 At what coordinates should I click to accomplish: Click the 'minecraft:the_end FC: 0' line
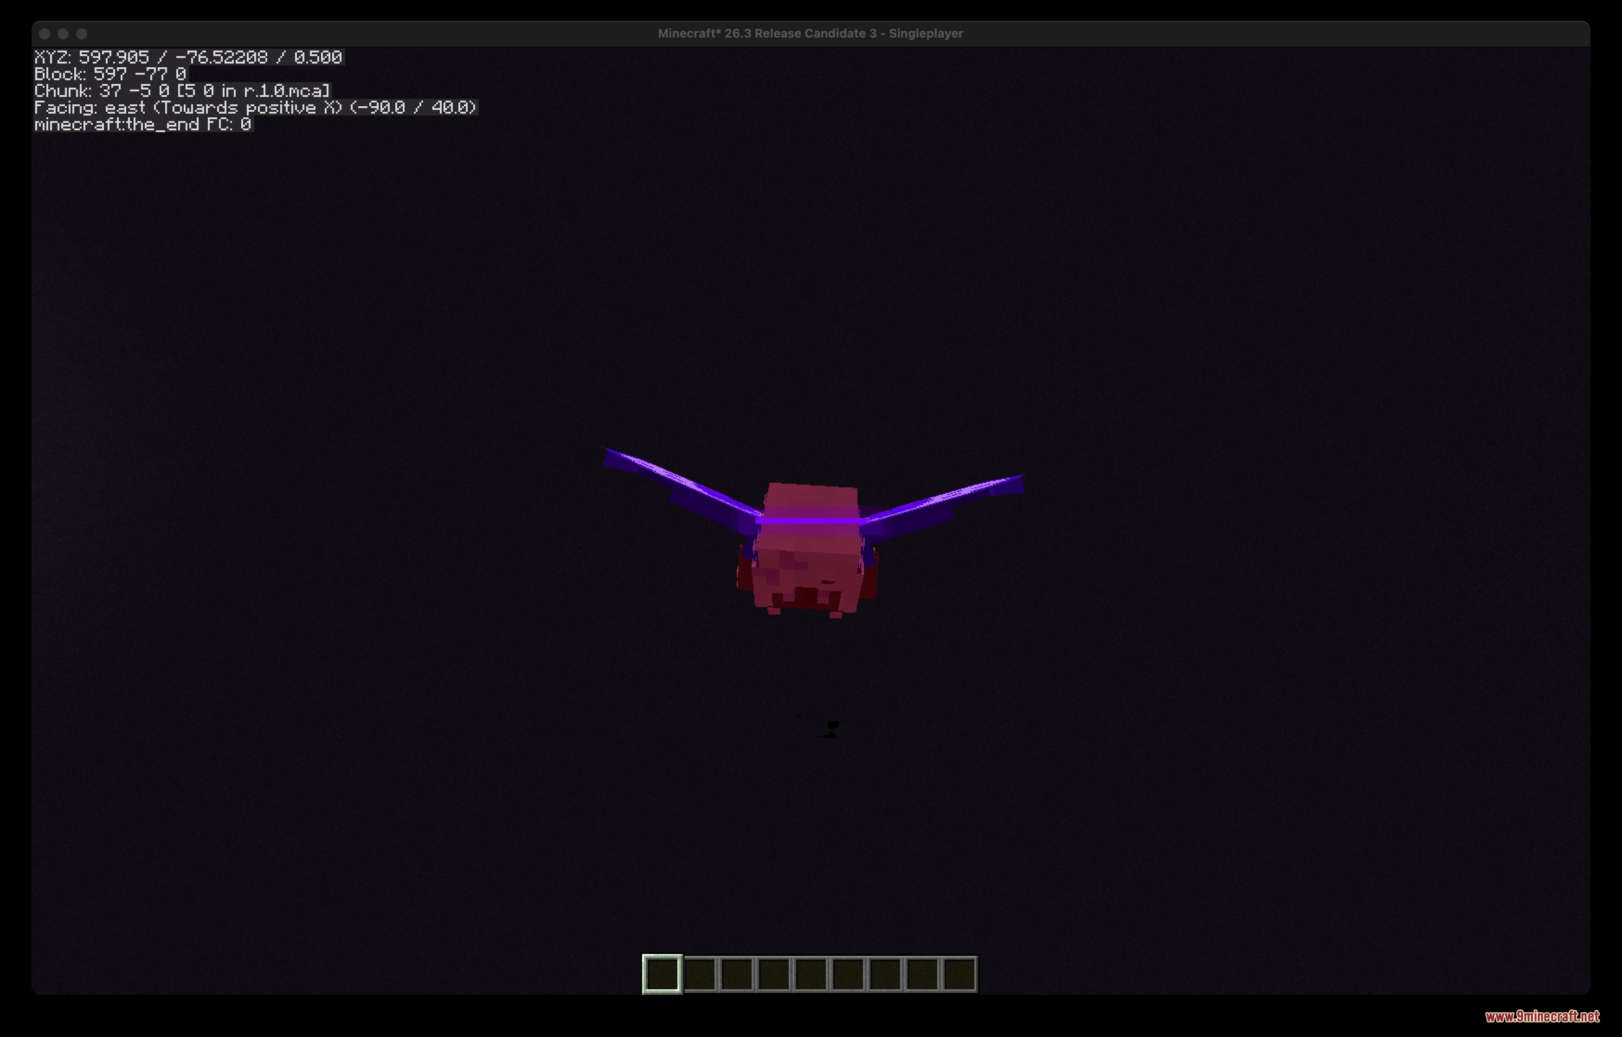143,125
